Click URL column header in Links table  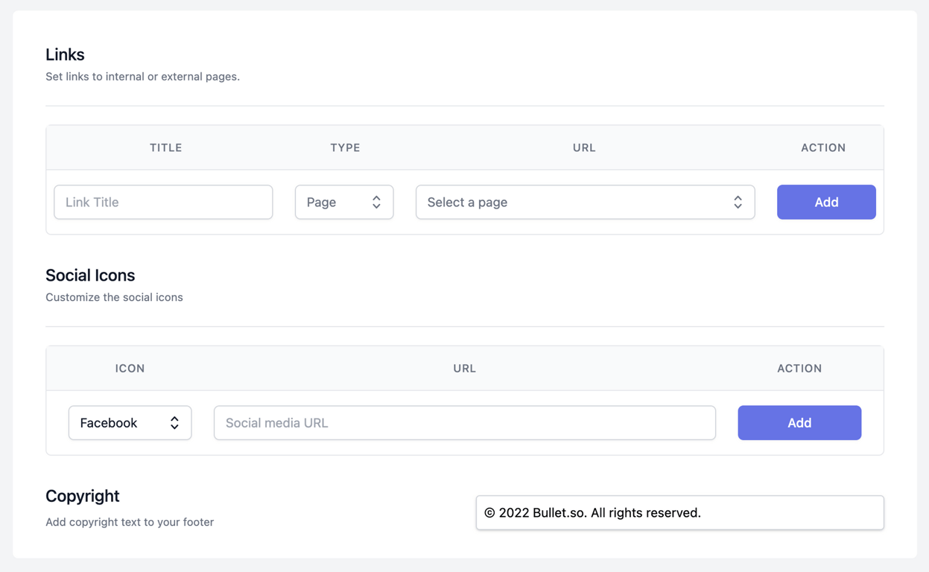[x=584, y=147]
